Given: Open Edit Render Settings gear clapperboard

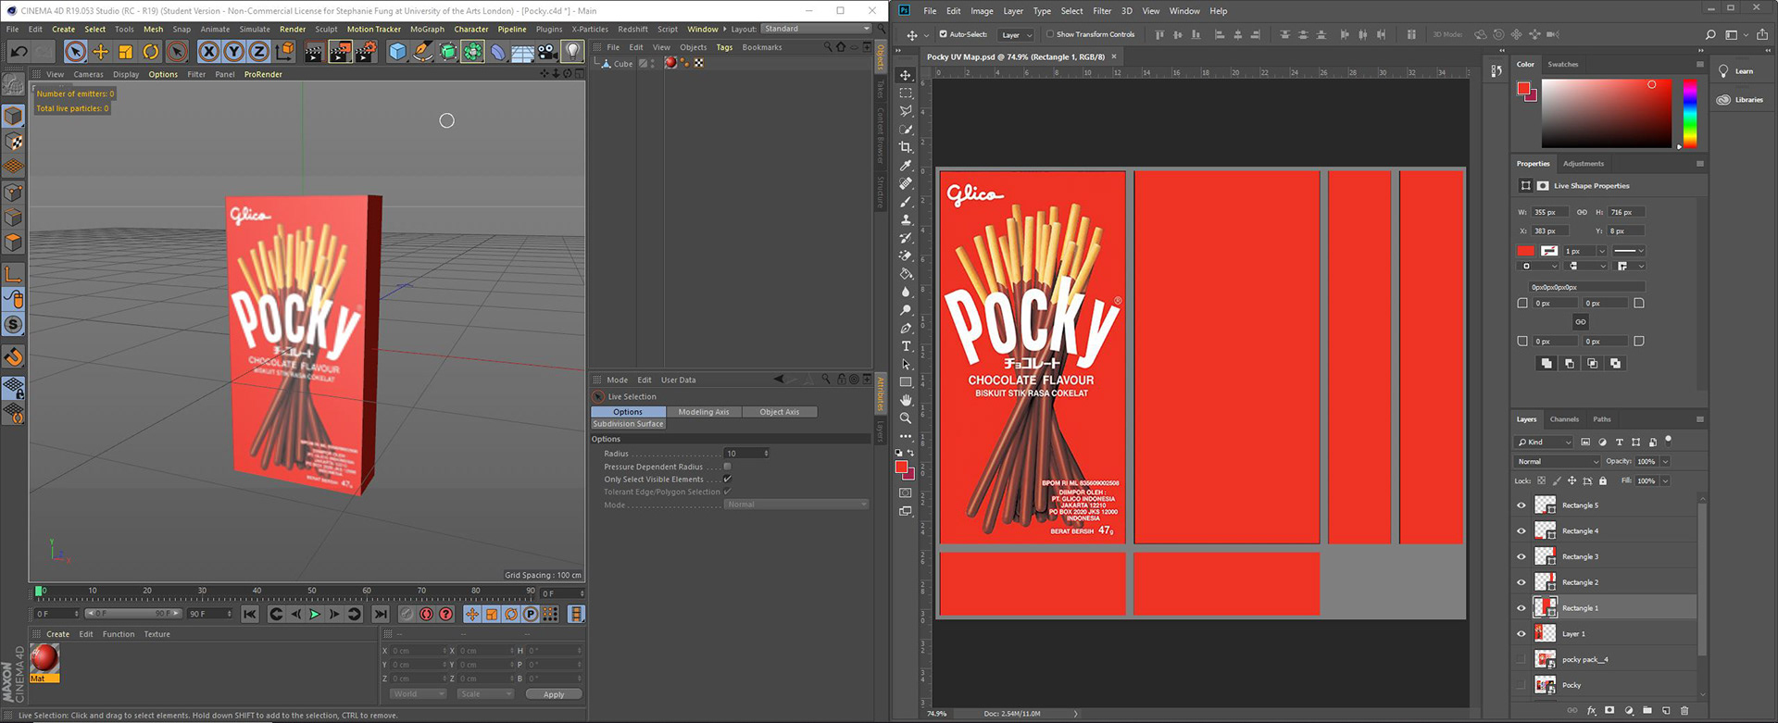Looking at the screenshot, I should pos(366,52).
